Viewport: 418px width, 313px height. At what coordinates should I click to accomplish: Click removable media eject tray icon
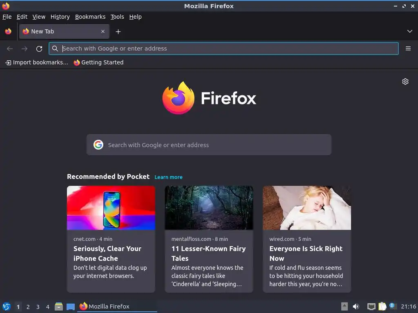coord(345,306)
